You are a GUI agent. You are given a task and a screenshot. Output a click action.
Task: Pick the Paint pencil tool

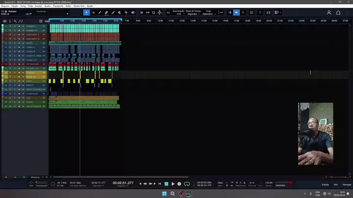tap(100, 12)
